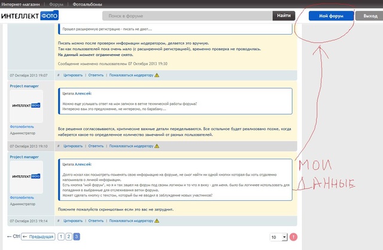This screenshot has width=383, height=250.
Task: Click Ответить in the 19:07 post
Action: pyautogui.click(x=96, y=75)
